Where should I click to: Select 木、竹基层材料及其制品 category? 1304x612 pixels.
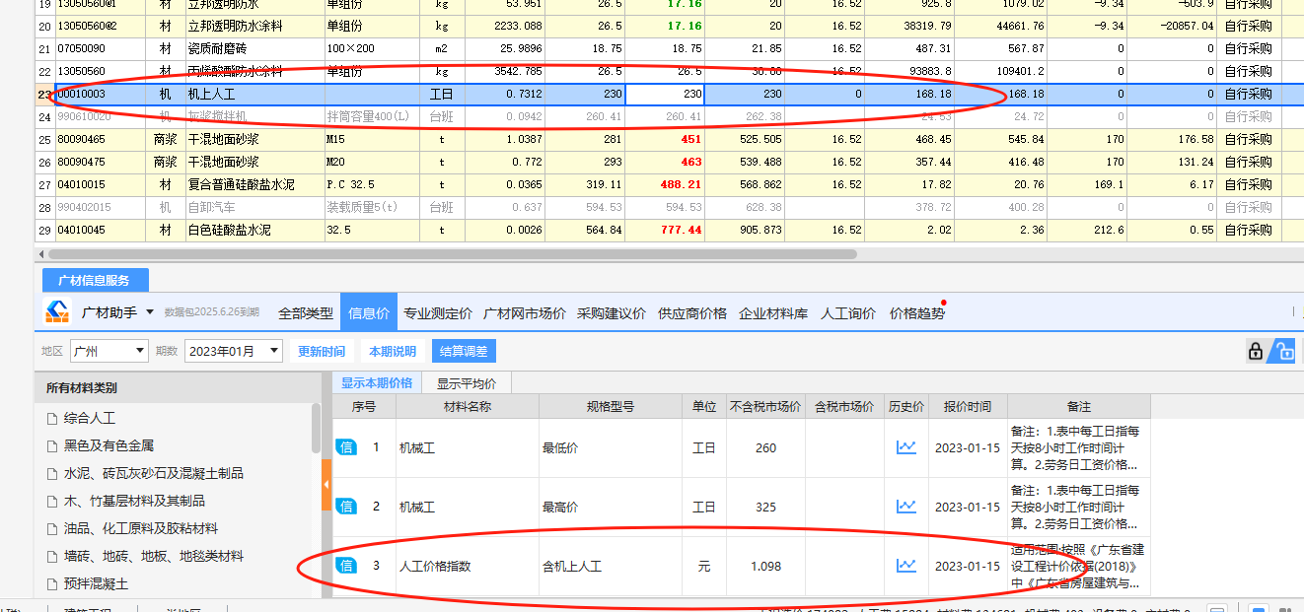click(x=135, y=501)
